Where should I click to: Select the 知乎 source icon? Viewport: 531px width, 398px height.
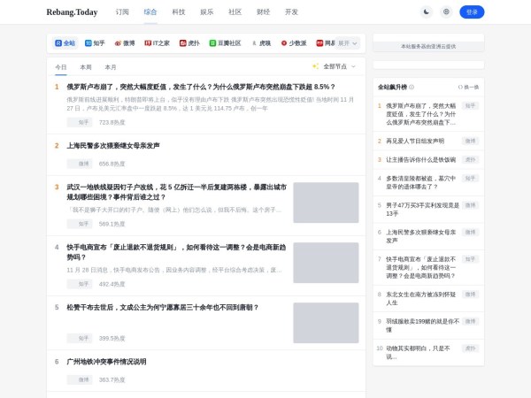(x=88, y=42)
